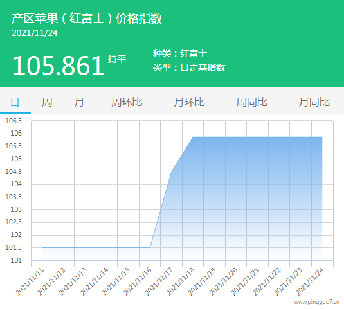The width and height of the screenshot is (344, 309).
Task: Click the chart title 产区苹果（红富士）价格指数
Action: (87, 19)
